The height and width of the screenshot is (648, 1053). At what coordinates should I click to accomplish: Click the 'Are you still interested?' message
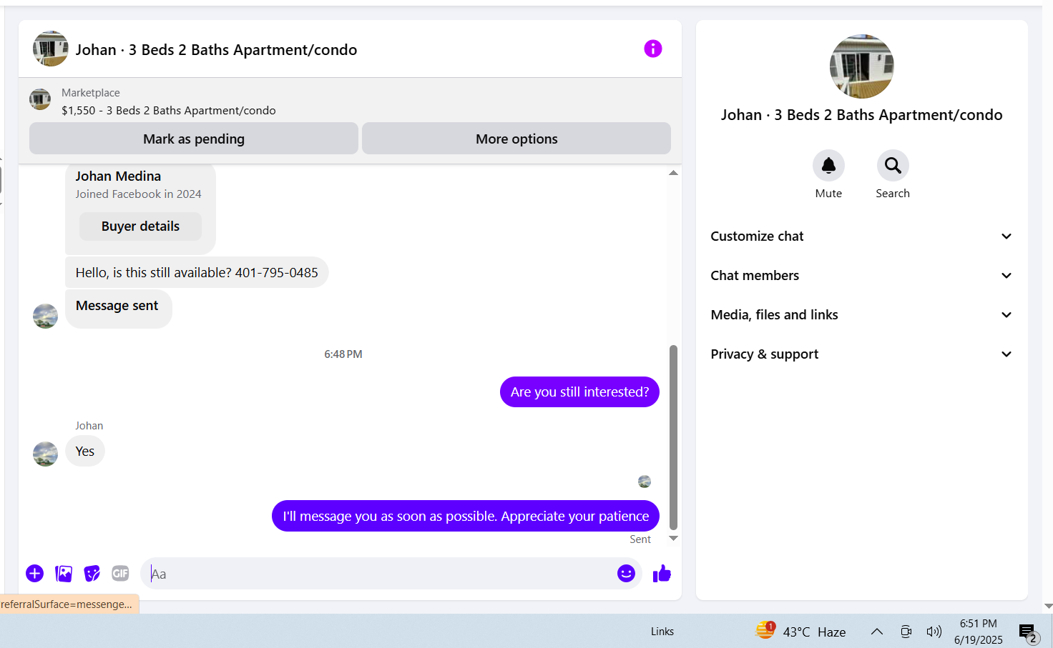(x=579, y=392)
